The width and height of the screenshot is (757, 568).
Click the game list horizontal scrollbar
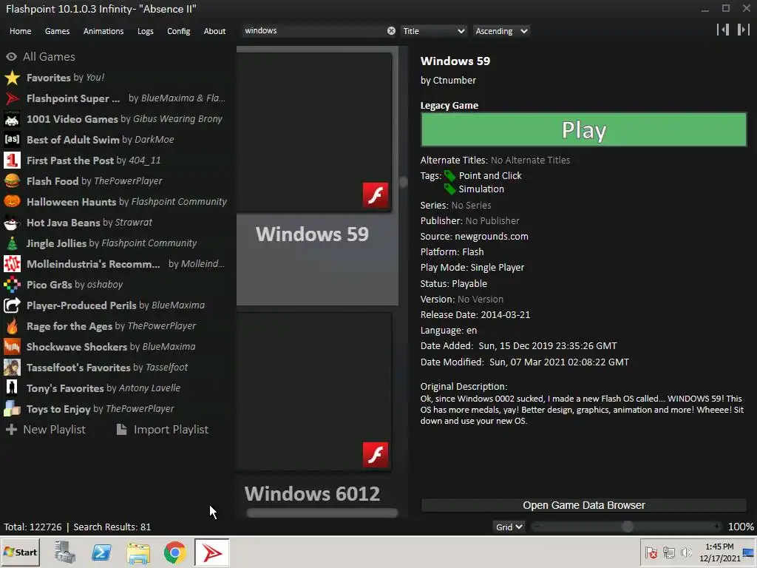pyautogui.click(x=322, y=513)
